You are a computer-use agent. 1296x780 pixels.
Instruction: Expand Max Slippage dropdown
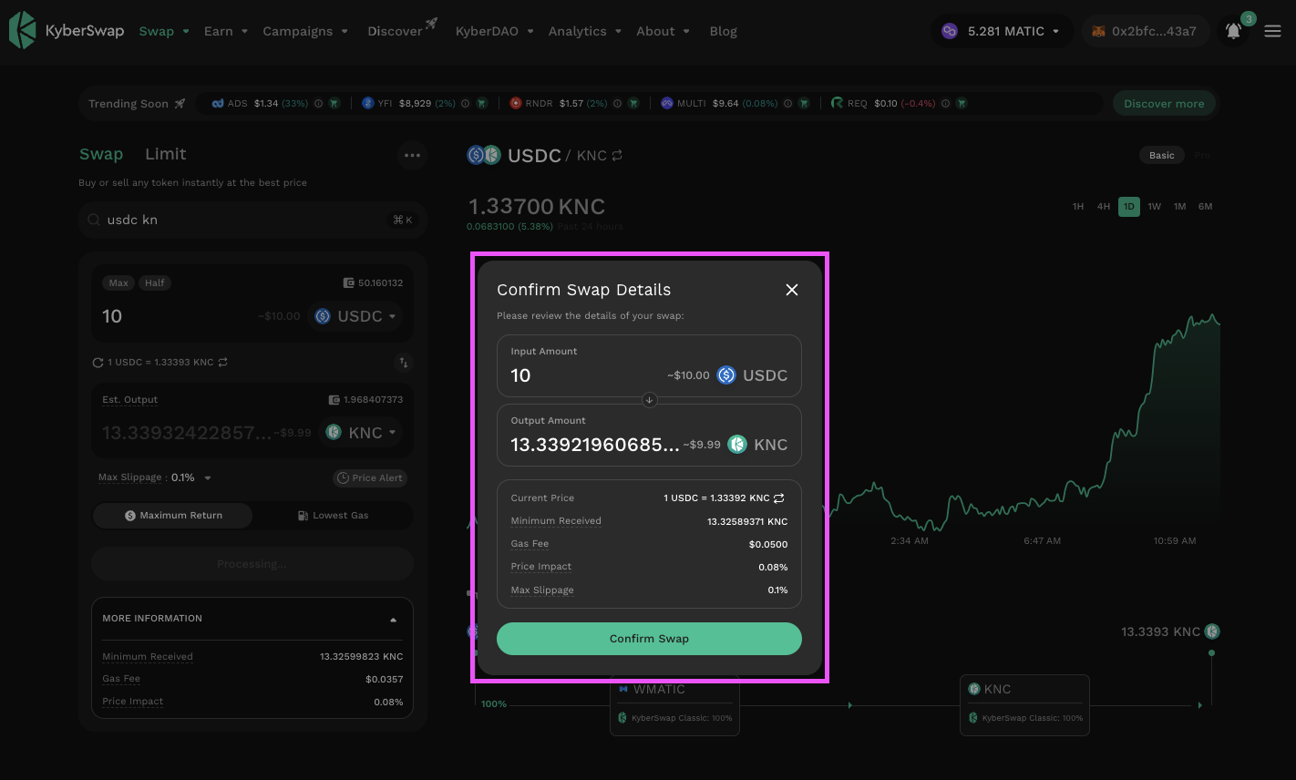(208, 478)
